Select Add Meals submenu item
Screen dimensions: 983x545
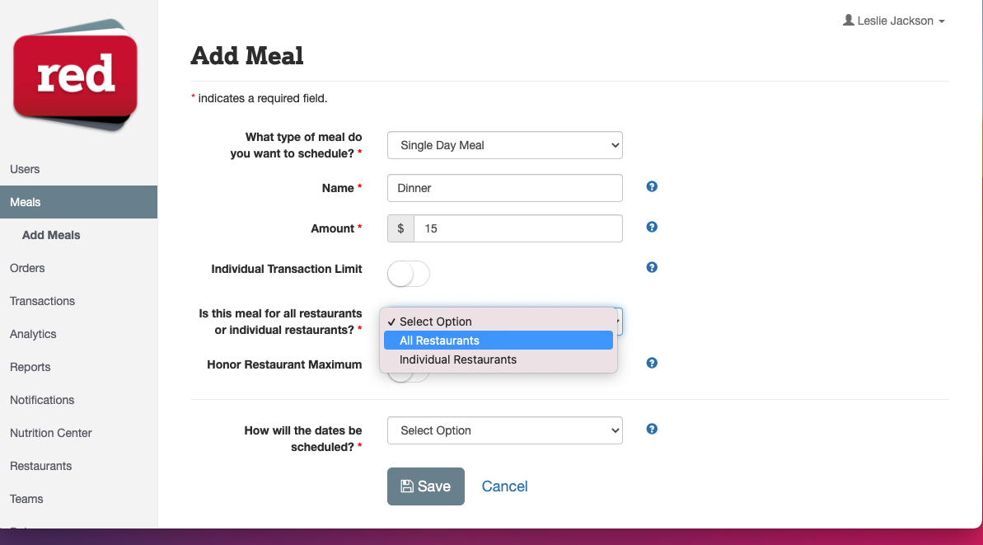click(x=51, y=235)
